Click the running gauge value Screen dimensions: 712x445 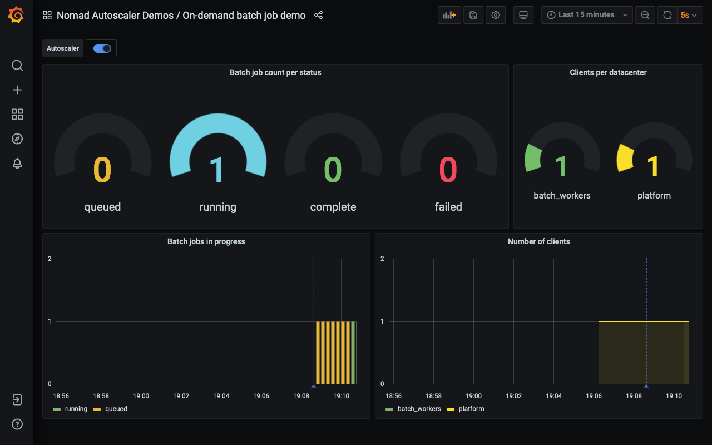click(217, 170)
